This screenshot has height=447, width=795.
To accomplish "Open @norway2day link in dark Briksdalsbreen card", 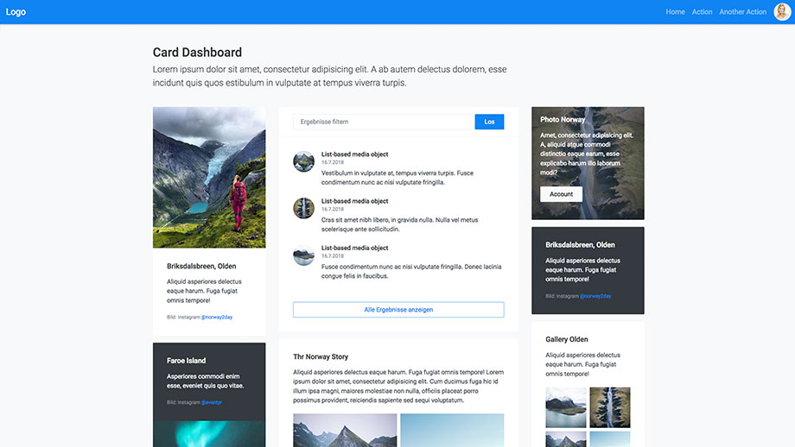I will (595, 296).
